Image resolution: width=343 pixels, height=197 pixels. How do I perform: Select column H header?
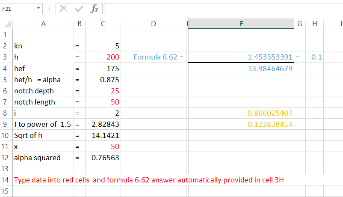tap(314, 24)
